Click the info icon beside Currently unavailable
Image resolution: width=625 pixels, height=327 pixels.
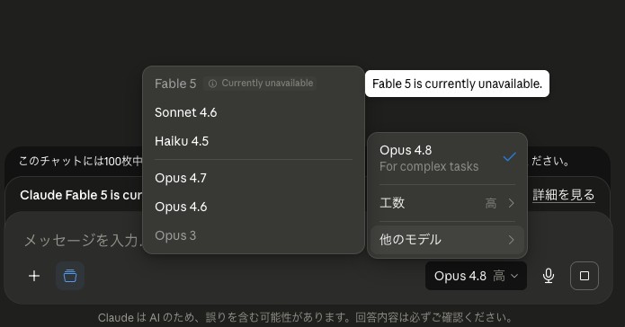(213, 84)
